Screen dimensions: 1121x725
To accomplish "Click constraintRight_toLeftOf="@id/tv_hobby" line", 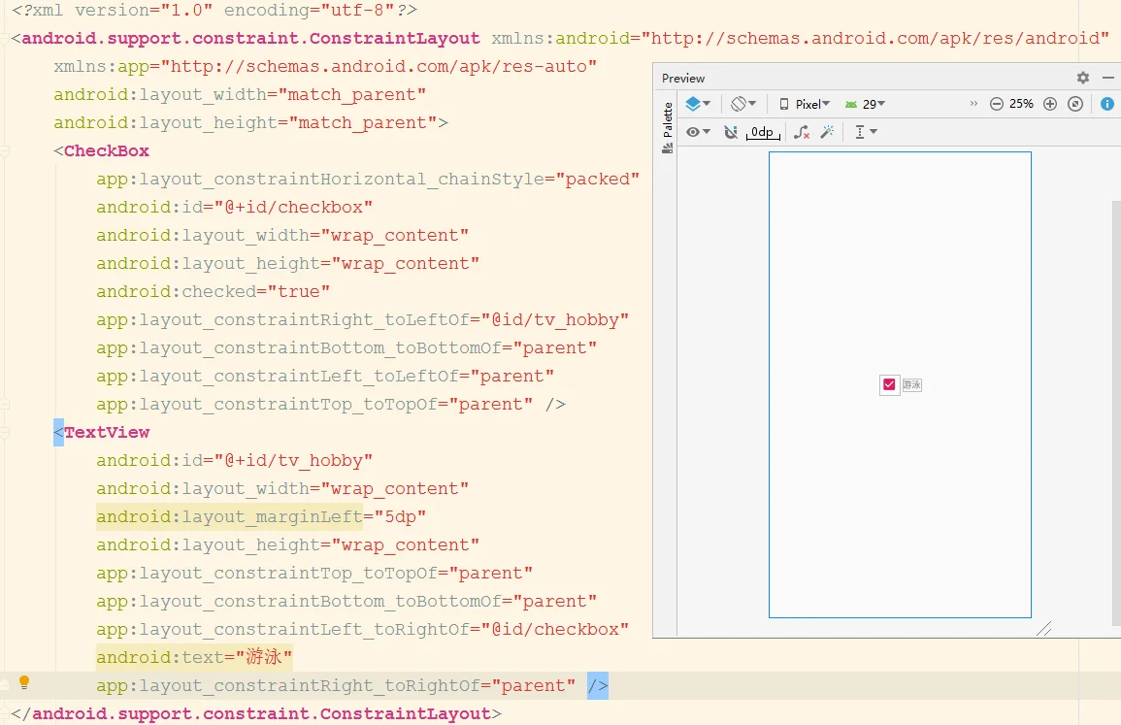I will 362,319.
